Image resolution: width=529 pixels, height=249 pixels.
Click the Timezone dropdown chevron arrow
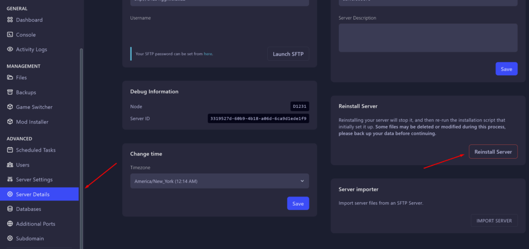(302, 181)
